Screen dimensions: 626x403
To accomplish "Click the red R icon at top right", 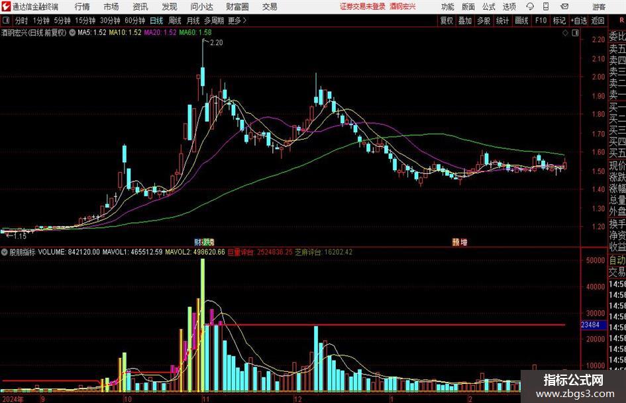I will point(621,21).
